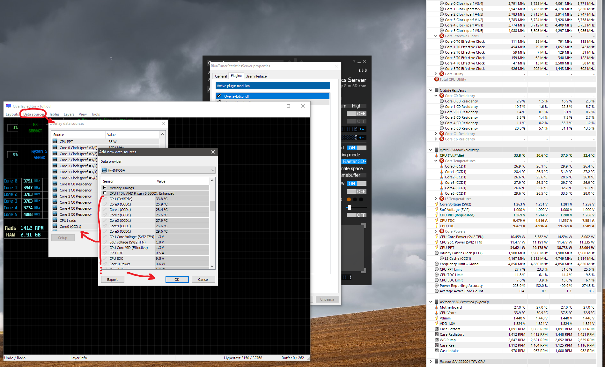Click the icon beside Core 3 C0 Residency in Overlay data sources

(x=55, y=202)
